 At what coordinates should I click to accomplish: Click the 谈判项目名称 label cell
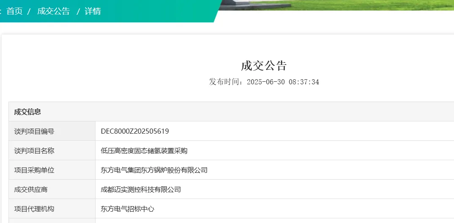[x=52, y=150]
